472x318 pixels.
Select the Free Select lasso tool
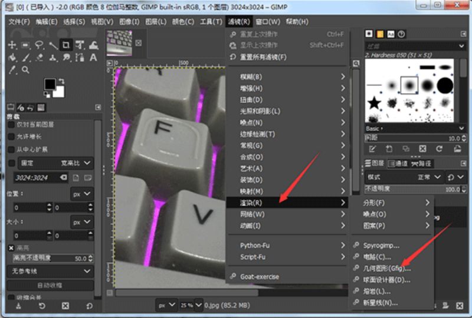(x=39, y=45)
